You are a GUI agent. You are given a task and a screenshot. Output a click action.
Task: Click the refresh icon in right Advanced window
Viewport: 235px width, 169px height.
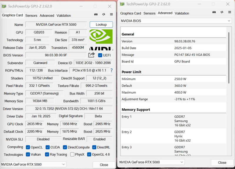click(222, 12)
